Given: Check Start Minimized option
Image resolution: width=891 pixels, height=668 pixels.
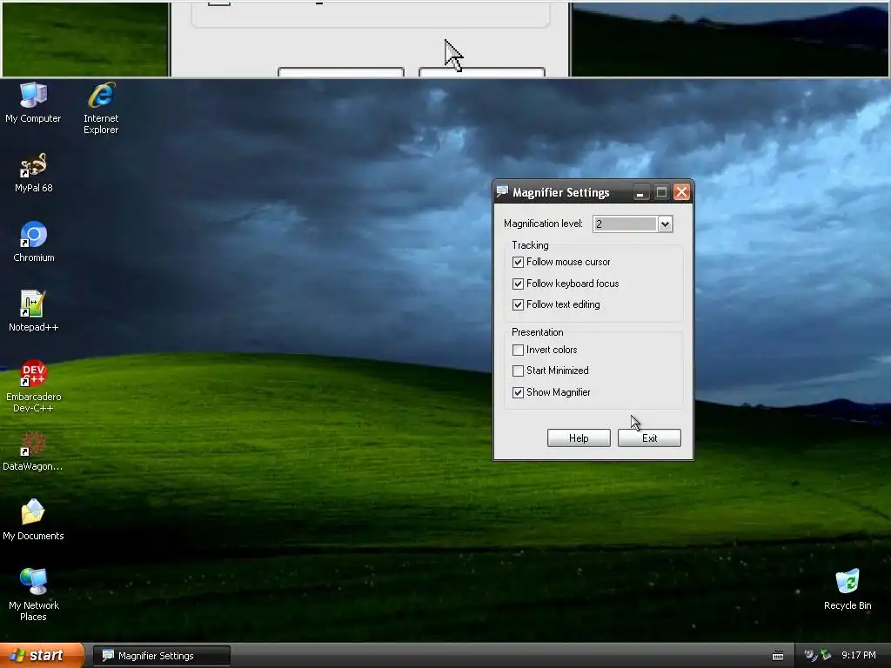Looking at the screenshot, I should [518, 371].
